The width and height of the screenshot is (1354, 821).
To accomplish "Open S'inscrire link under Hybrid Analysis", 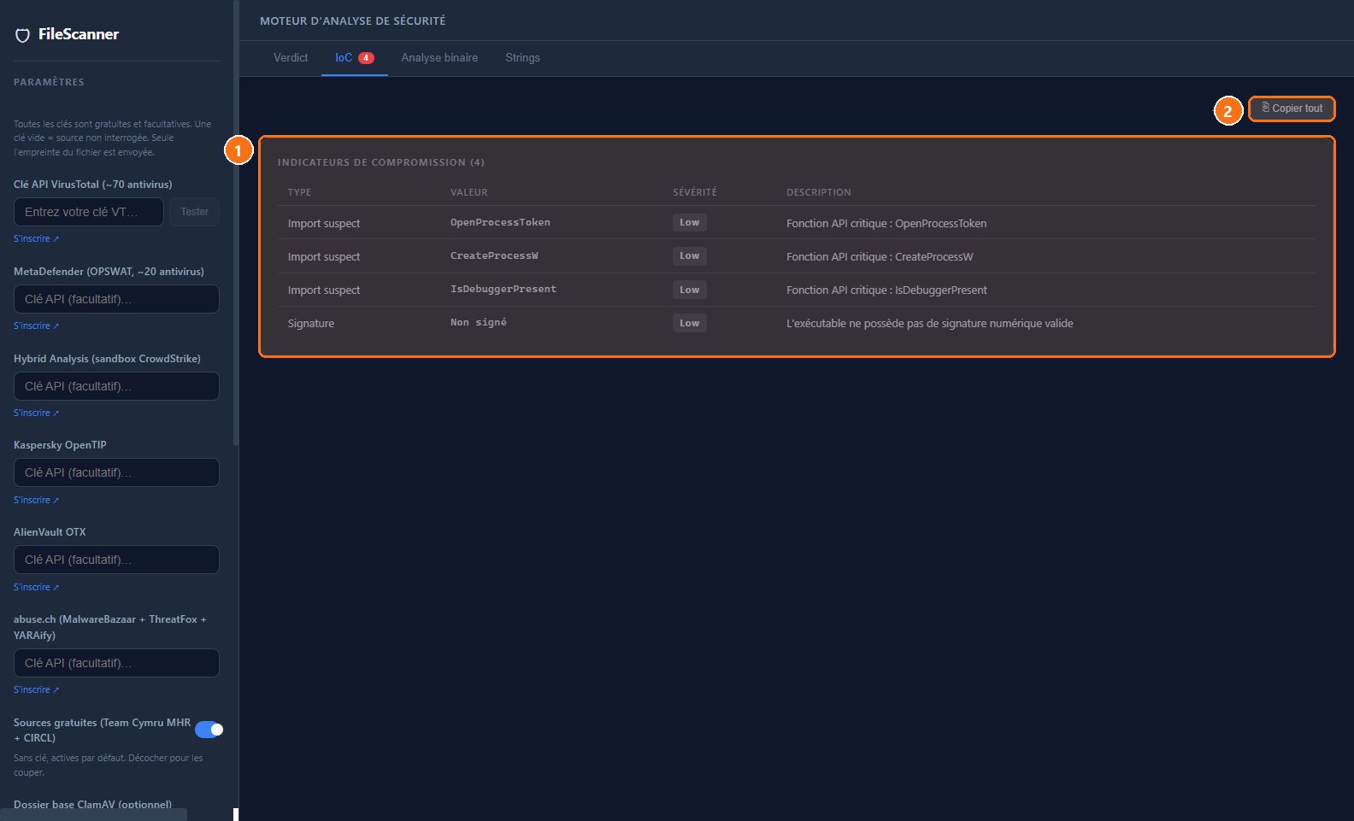I will pos(36,413).
